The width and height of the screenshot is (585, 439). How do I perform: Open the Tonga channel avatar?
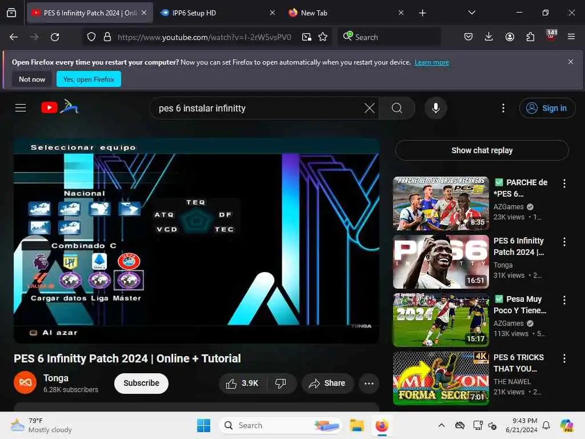(25, 382)
